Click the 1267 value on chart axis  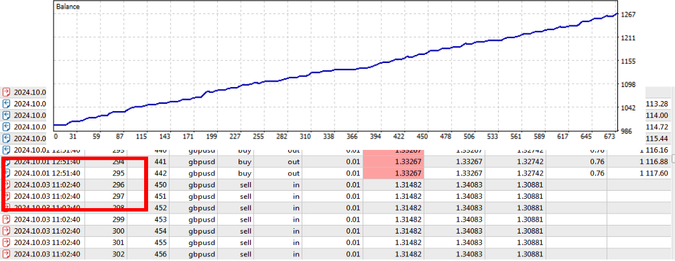629,15
